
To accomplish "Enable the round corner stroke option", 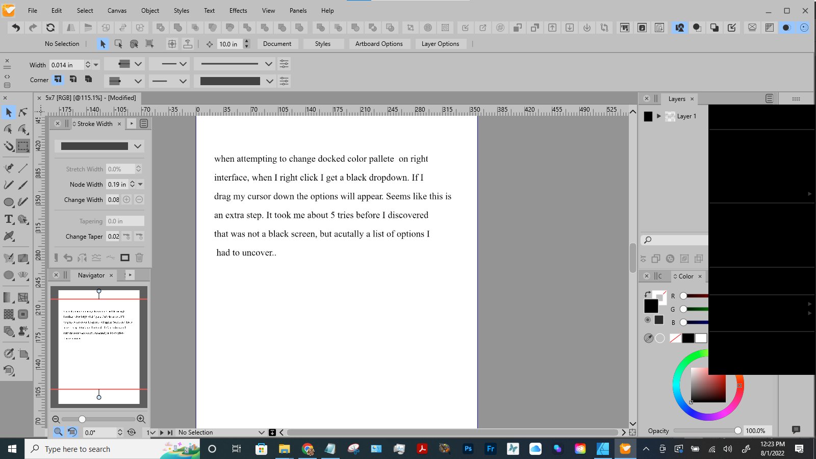I will click(73, 79).
